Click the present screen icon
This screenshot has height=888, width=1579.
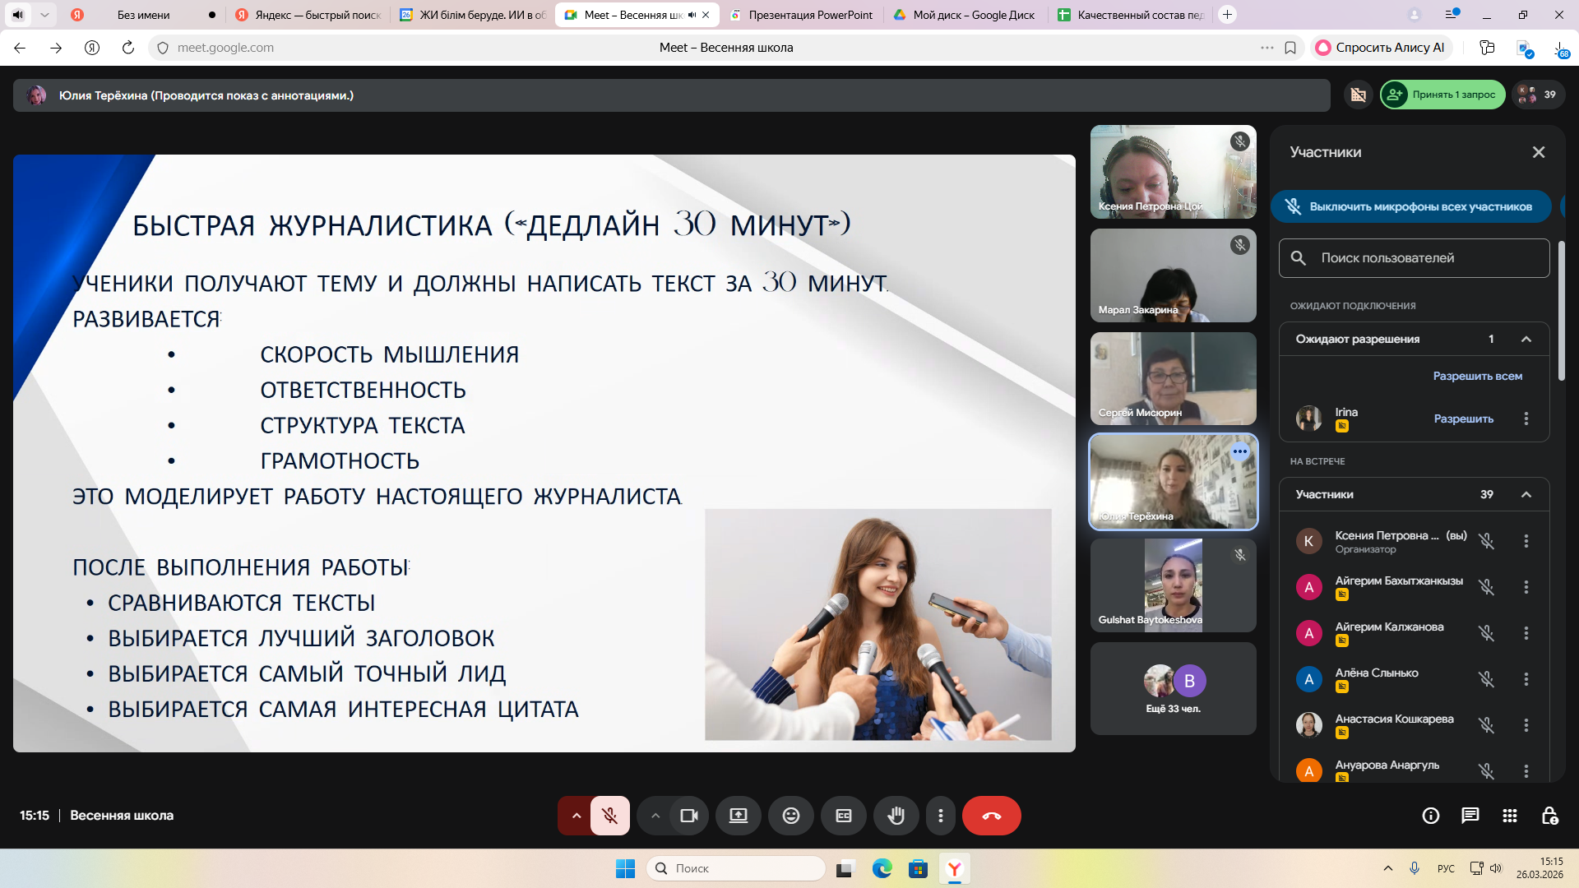point(738,816)
